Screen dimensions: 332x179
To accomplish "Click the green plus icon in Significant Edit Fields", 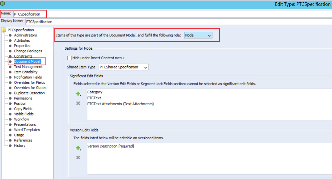I will (78, 94).
